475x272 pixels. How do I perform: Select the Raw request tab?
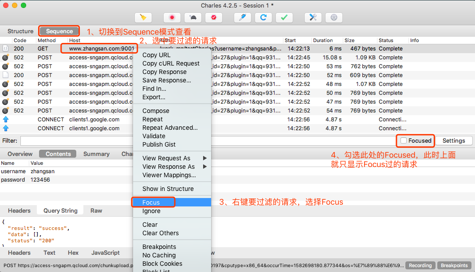(96, 210)
